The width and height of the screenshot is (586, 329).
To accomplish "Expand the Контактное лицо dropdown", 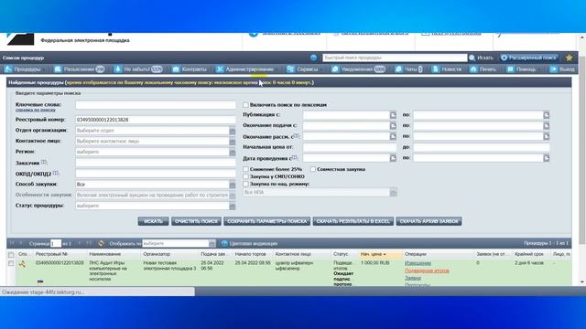I will (x=232, y=142).
